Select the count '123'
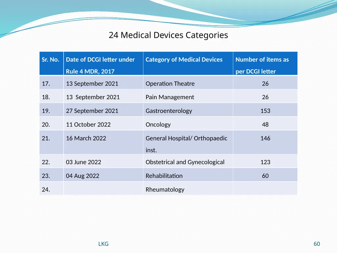The image size is (337, 253). (266, 161)
